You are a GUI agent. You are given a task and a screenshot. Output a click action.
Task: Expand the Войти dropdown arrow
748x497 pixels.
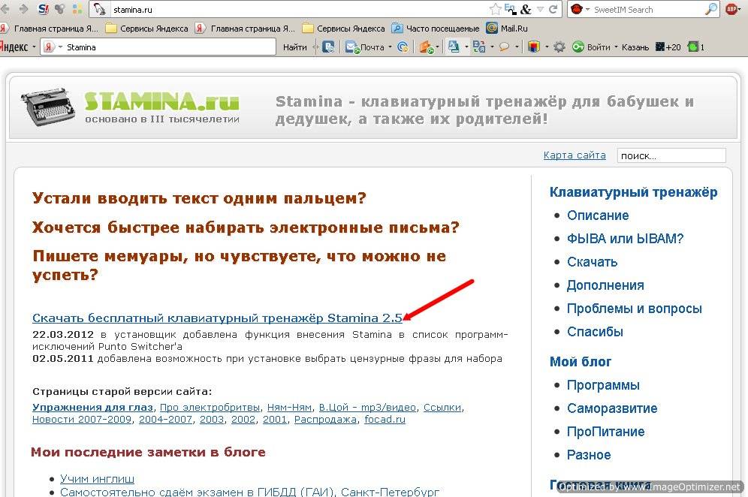616,47
